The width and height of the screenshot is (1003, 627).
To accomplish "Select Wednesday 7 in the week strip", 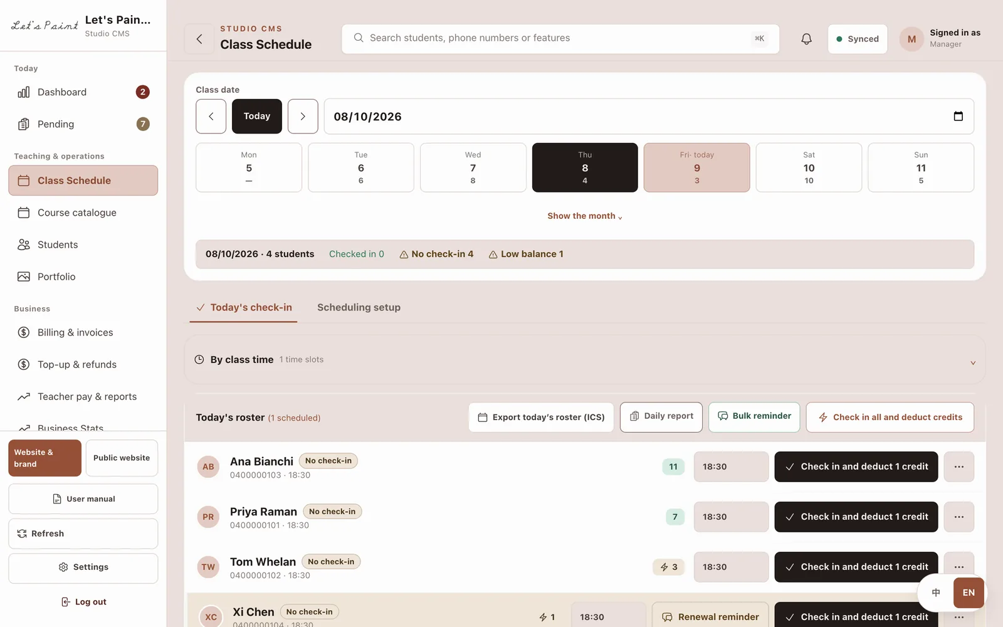I will (x=473, y=167).
